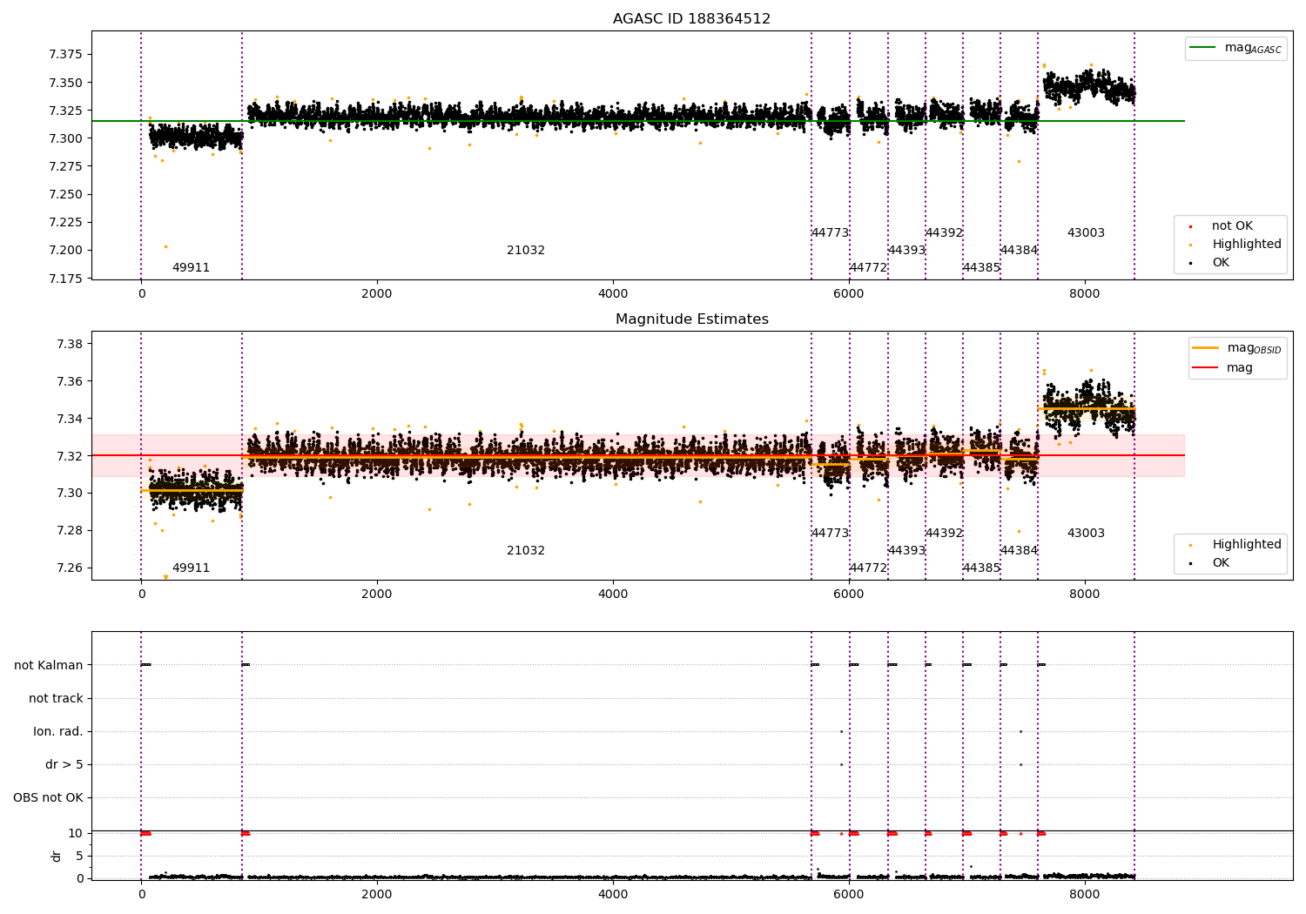Click obsid label 43003 in the top plot
Screen dimensions: 1306x914
pos(1086,233)
